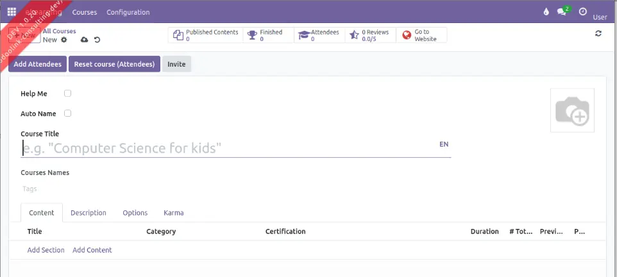Save the record with the cloud icon
The width and height of the screenshot is (617, 277).
point(85,40)
